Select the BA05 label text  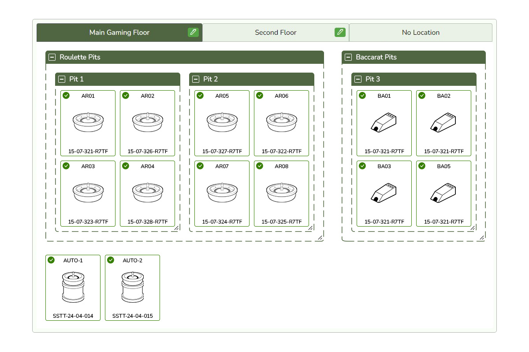(444, 166)
